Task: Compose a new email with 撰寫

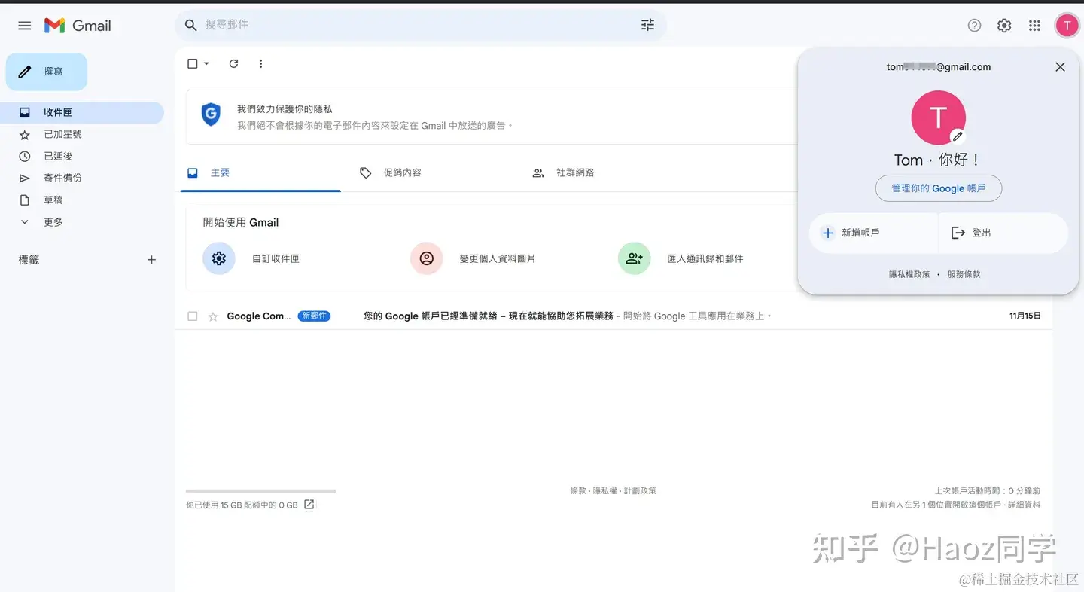Action: pos(47,72)
